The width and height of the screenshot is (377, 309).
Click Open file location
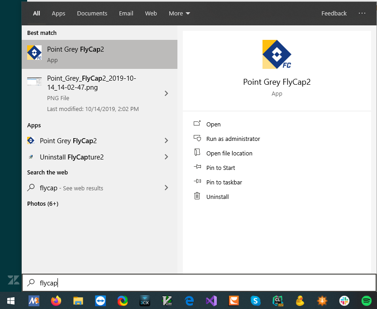pyautogui.click(x=229, y=153)
